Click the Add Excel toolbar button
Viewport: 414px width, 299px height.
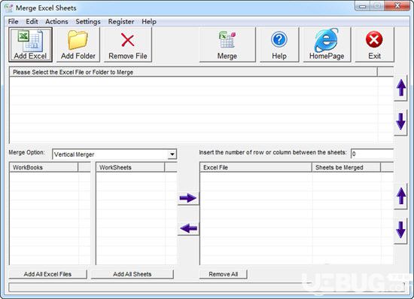tap(30, 44)
